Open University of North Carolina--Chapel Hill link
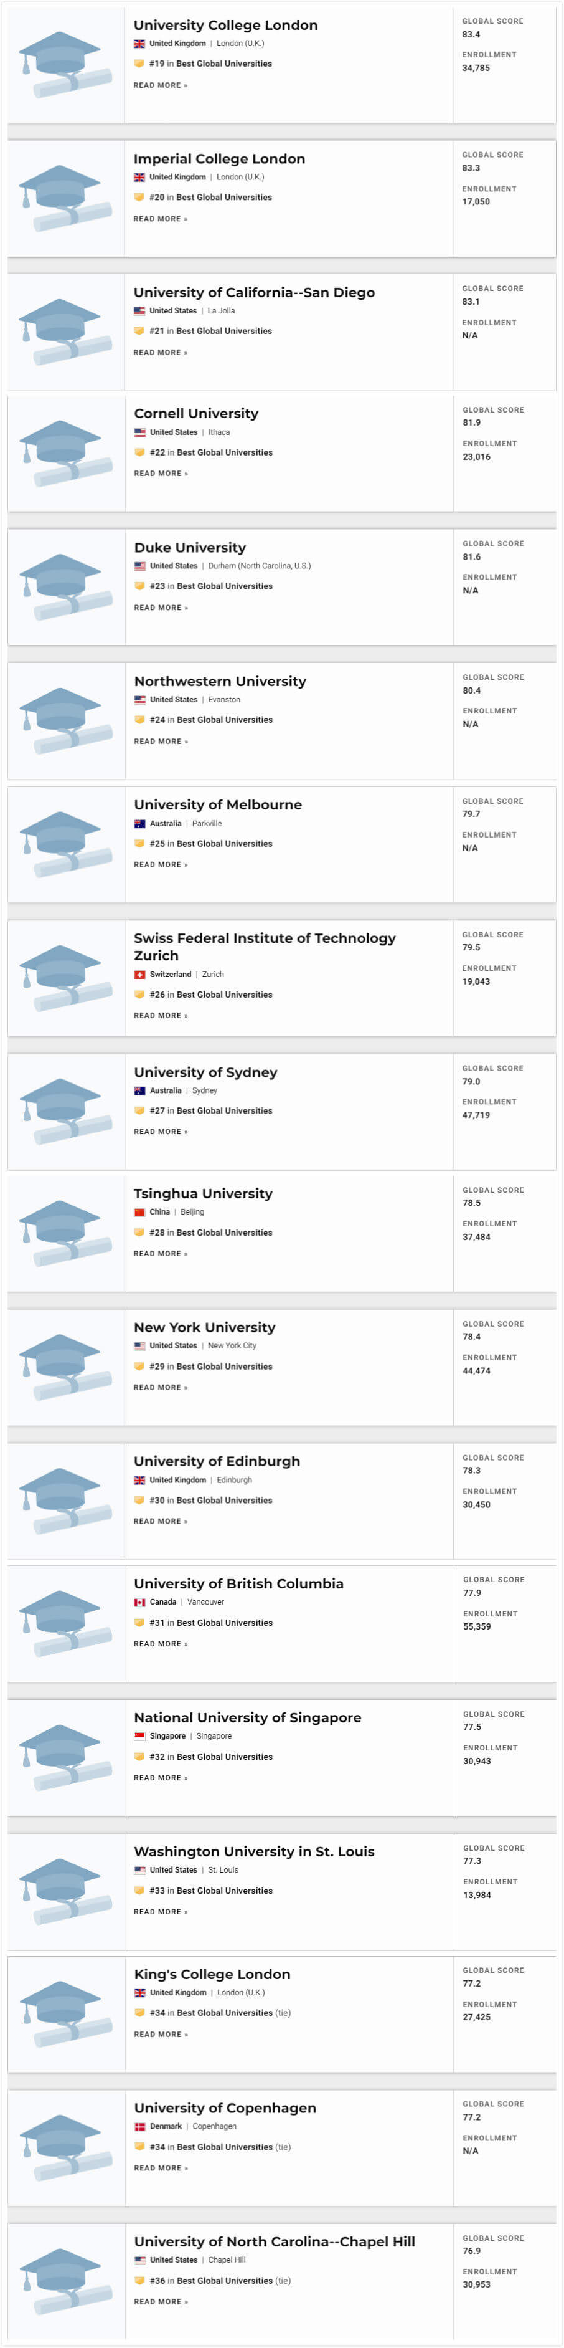 (x=275, y=2241)
